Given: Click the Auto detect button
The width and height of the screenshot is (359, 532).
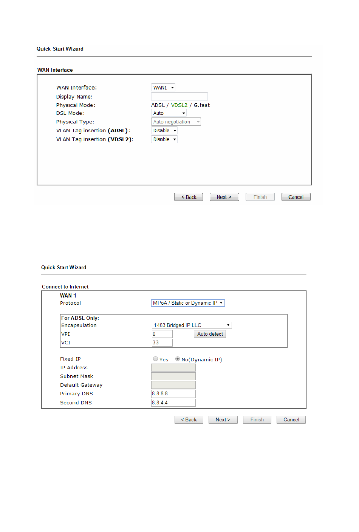Looking at the screenshot, I should [x=210, y=334].
